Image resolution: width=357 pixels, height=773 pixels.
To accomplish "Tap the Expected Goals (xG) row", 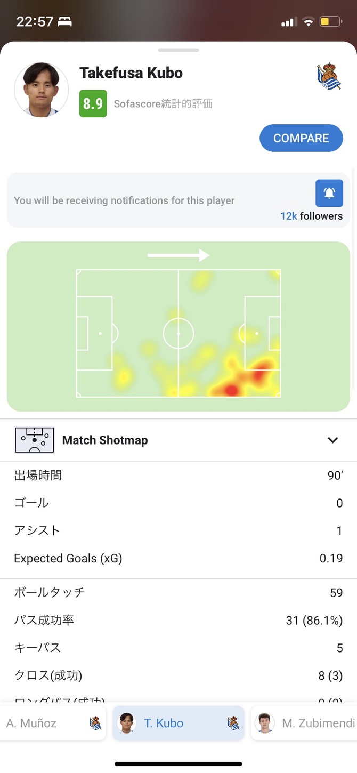I will 178,559.
